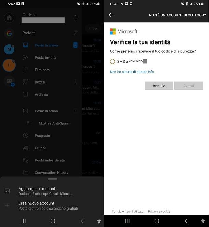Open the Archivio folder

pyautogui.click(x=50, y=94)
